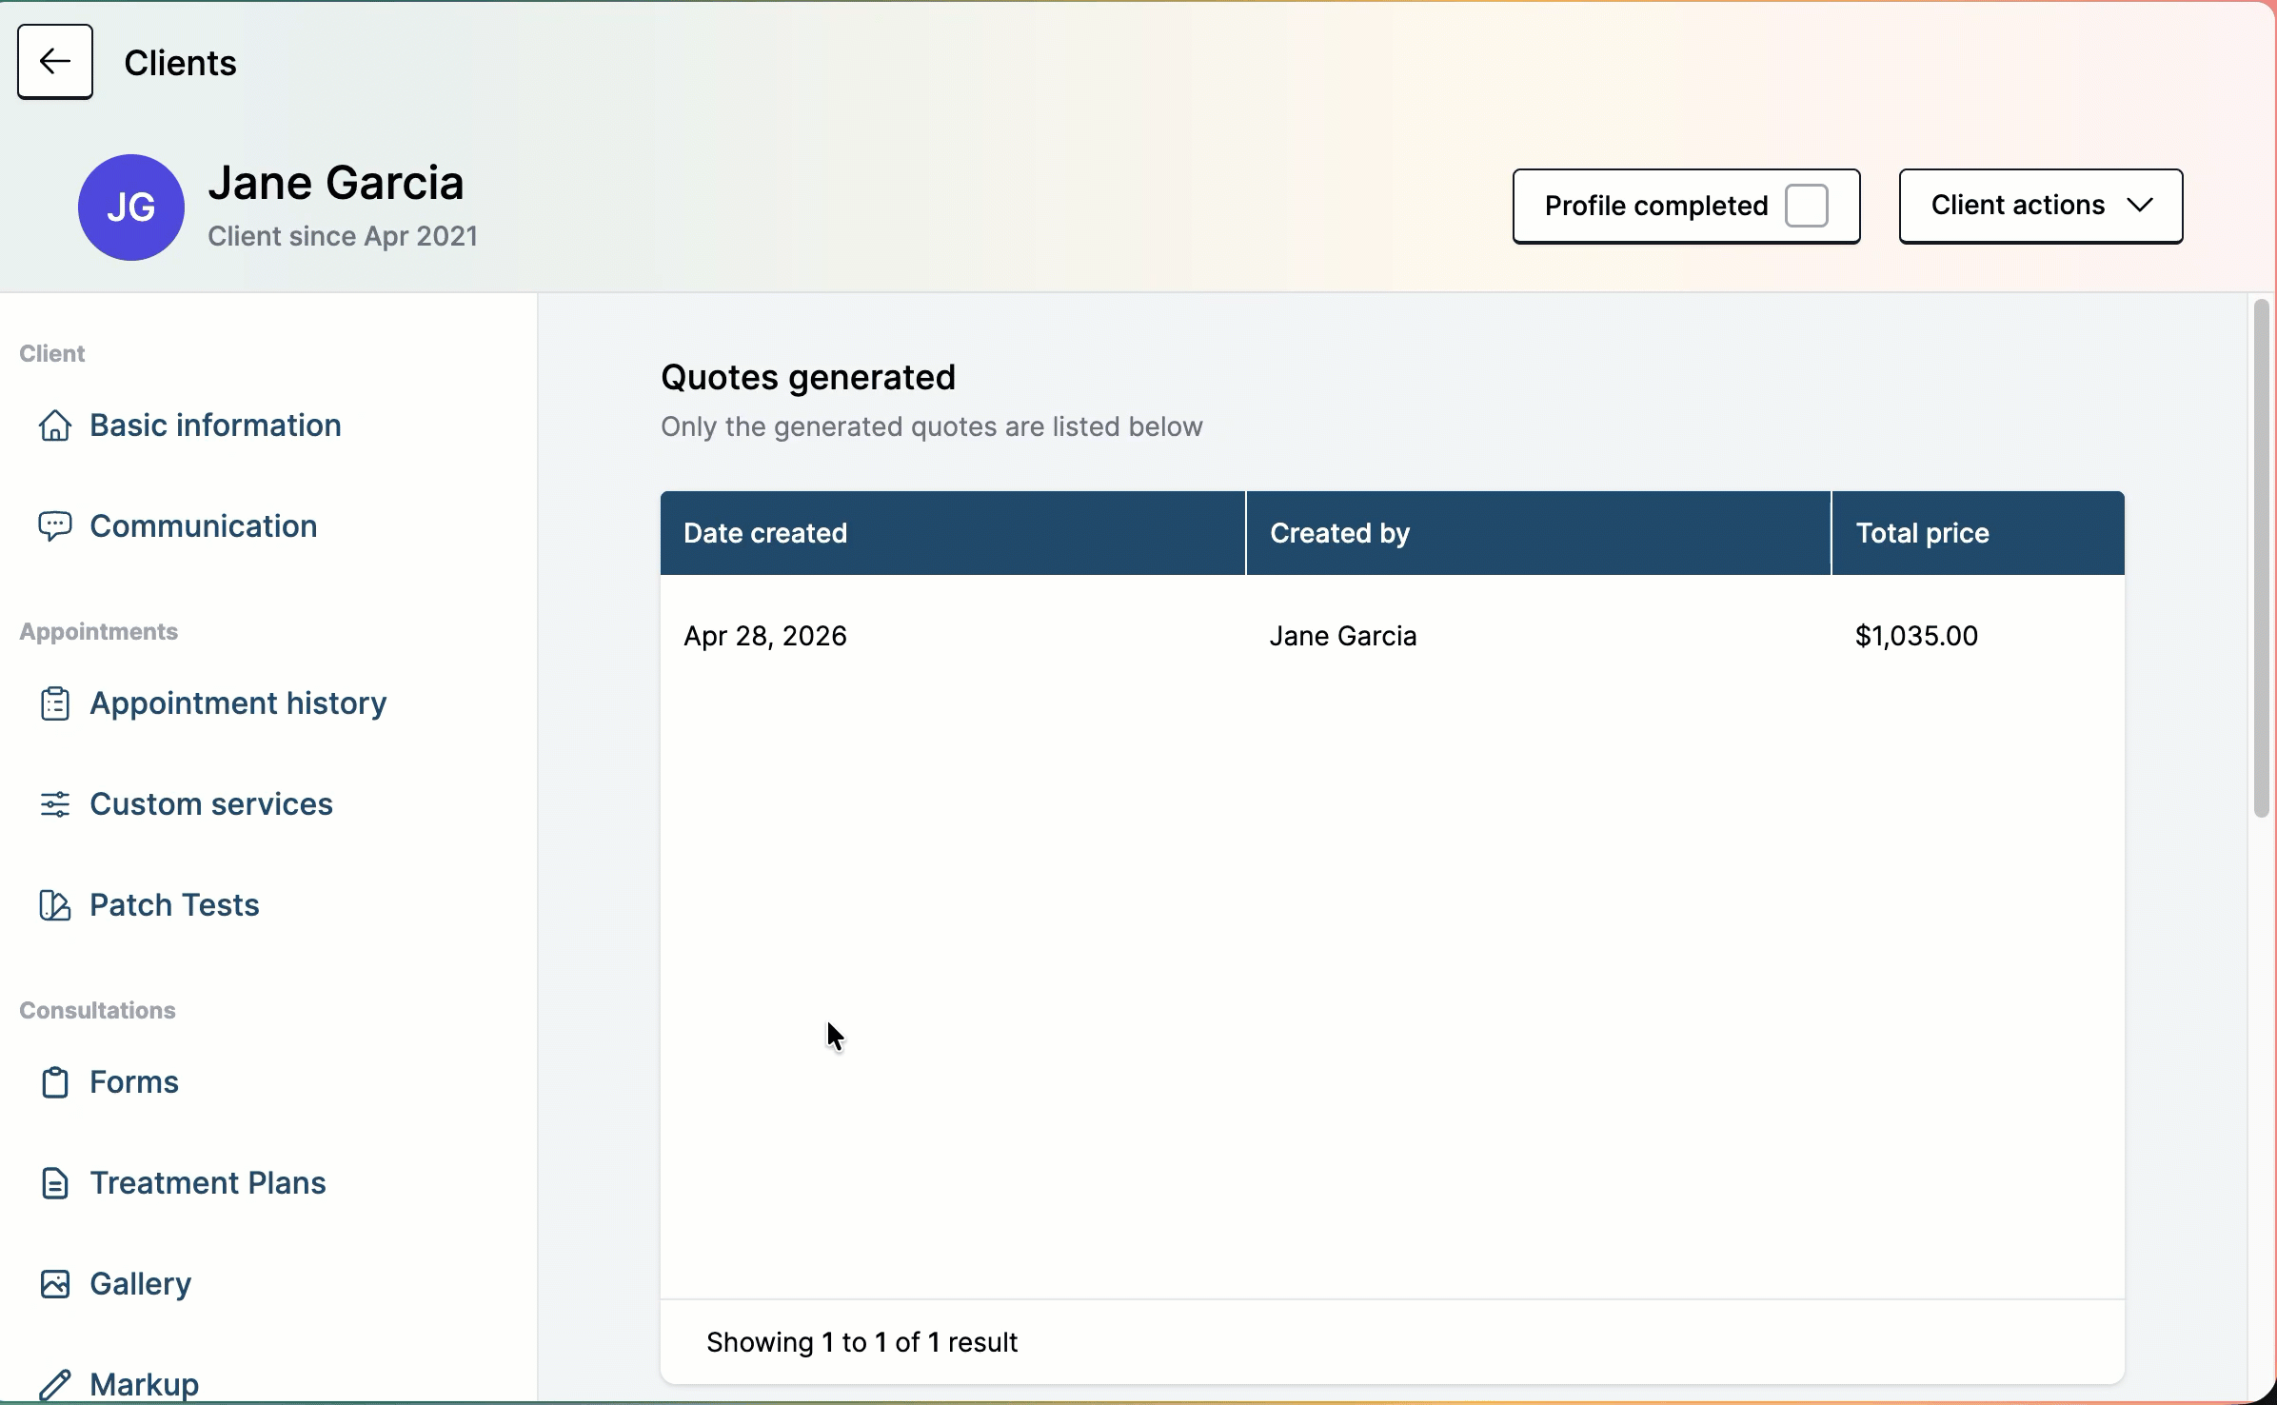The image size is (2277, 1405).
Task: Click the Patch Tests icon
Action: point(55,905)
